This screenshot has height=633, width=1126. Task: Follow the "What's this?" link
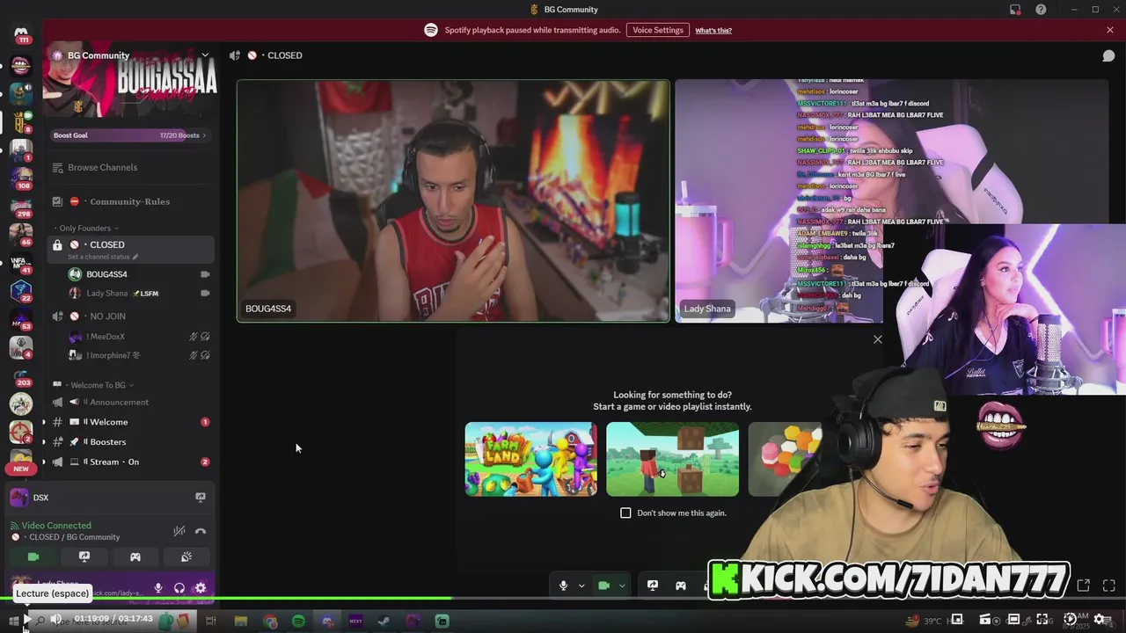[713, 30]
